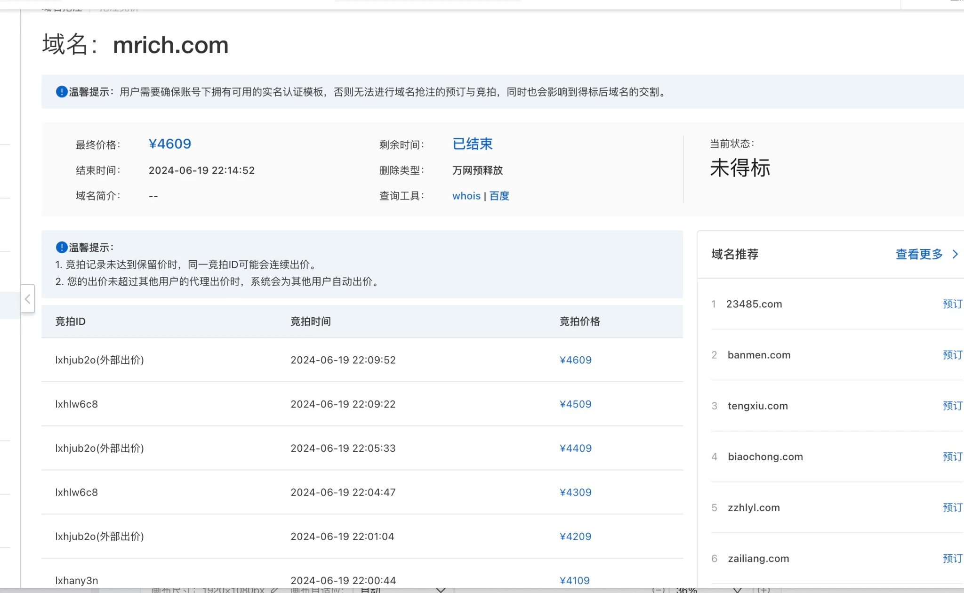Click 预订 for tengxiu.com
The image size is (964, 593).
952,406
